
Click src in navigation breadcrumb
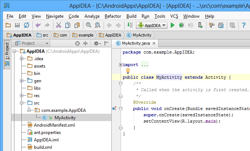pyautogui.click(x=42, y=35)
